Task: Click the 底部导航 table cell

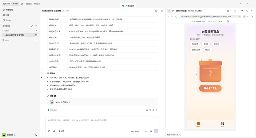Action: pyautogui.click(x=58, y=67)
